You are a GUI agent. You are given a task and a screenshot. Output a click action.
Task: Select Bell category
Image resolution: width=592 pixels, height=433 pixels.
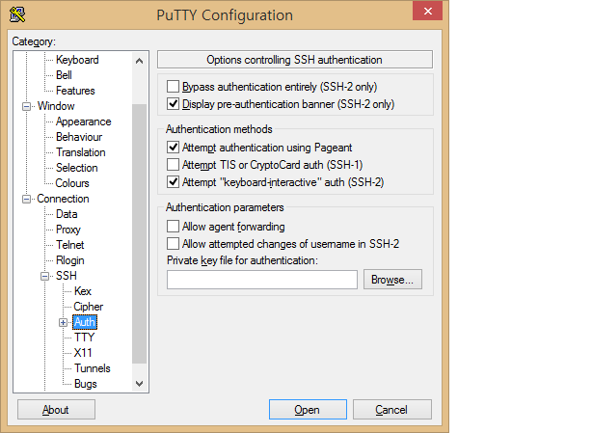click(64, 75)
